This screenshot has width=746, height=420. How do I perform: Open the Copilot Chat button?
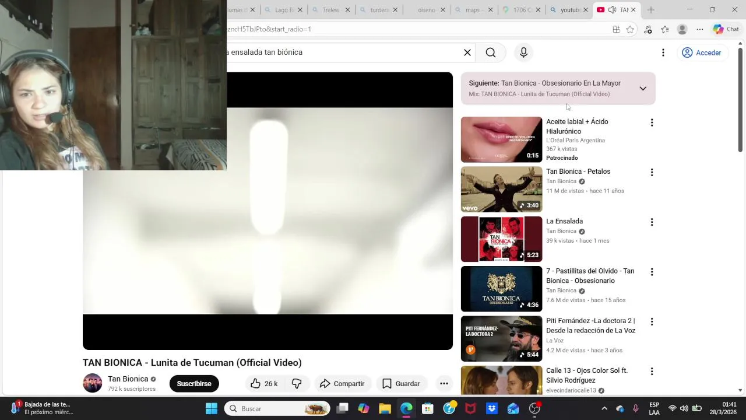(x=726, y=29)
